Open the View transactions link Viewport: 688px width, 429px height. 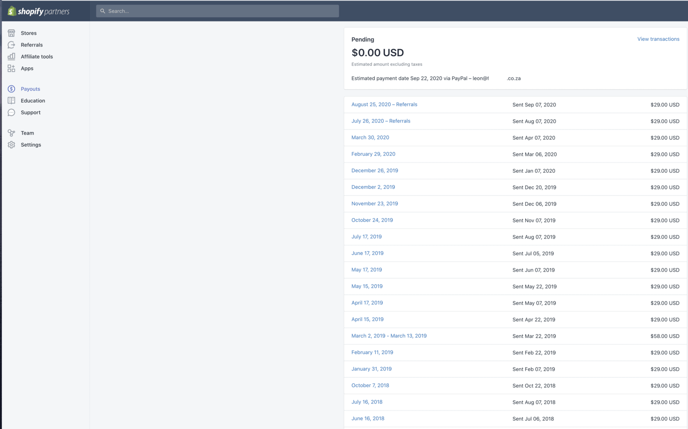[658, 39]
